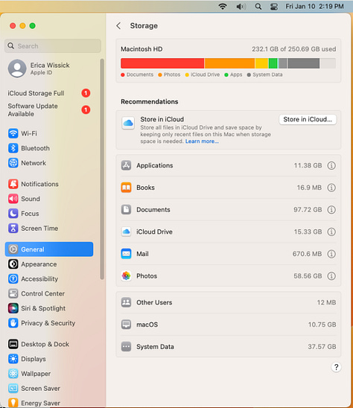Select Siri & Spotlight in the sidebar

(x=49, y=308)
